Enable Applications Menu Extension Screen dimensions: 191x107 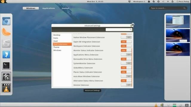[x=126, y=55]
